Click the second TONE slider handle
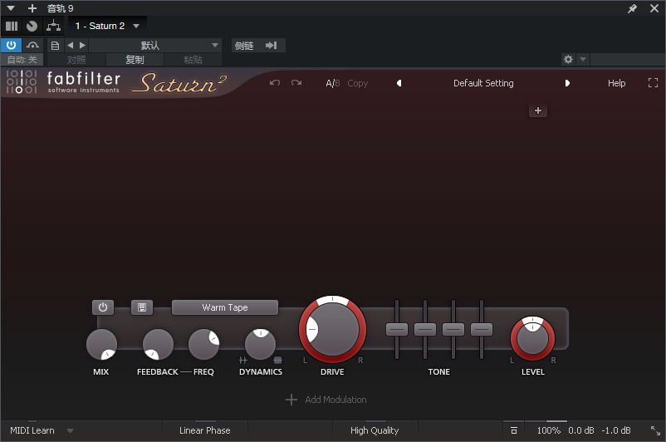This screenshot has width=666, height=442. click(424, 329)
